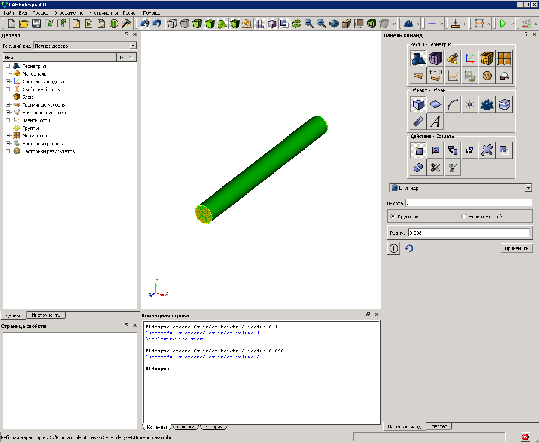
Task: Open the Расчет menu
Action: (130, 13)
